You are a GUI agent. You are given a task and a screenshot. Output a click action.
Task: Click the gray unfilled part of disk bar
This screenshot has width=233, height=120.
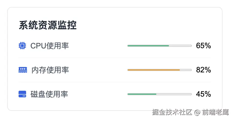174,94
